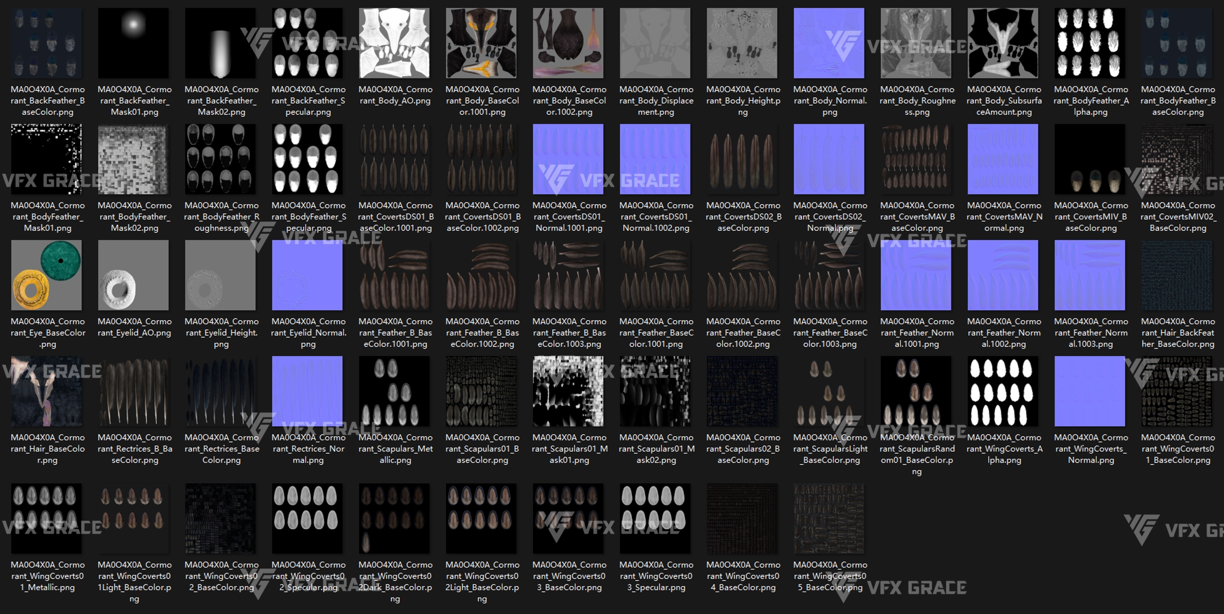This screenshot has height=614, width=1224.
Task: Select Cormorant_BackFeather_Mask01.png file
Action: point(133,43)
